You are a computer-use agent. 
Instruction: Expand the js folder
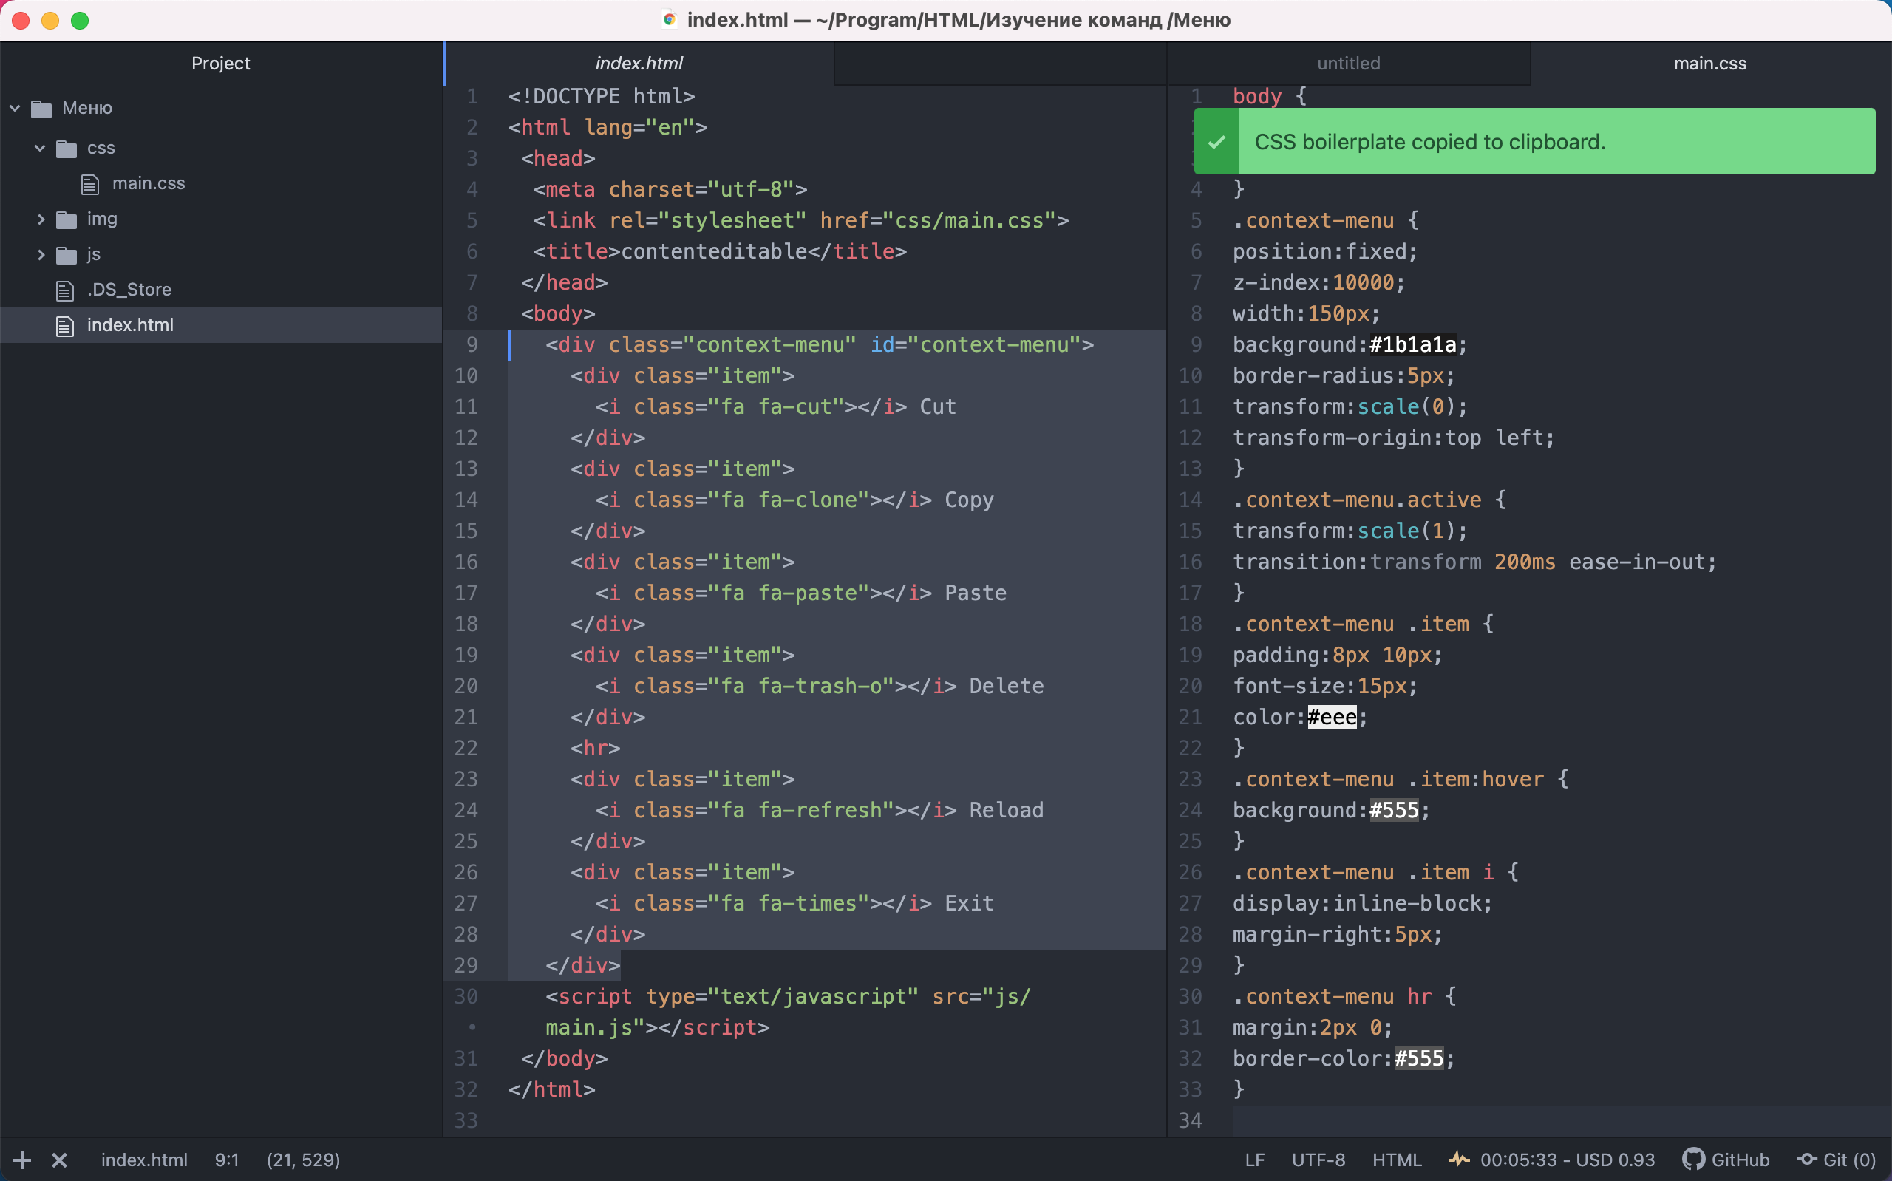[41, 255]
